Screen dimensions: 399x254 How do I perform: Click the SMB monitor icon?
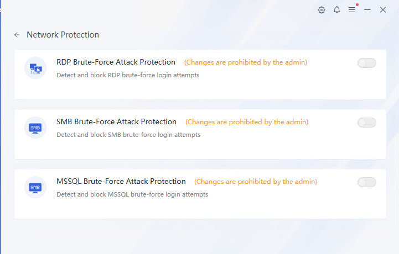(x=35, y=128)
